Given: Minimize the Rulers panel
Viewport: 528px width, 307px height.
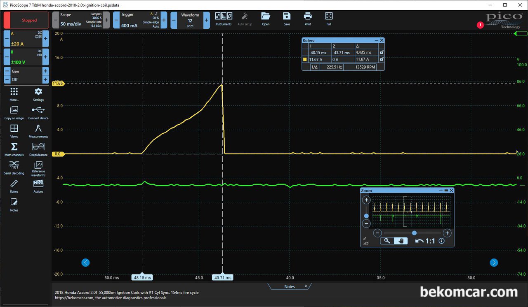Looking at the screenshot, I should click(x=376, y=40).
